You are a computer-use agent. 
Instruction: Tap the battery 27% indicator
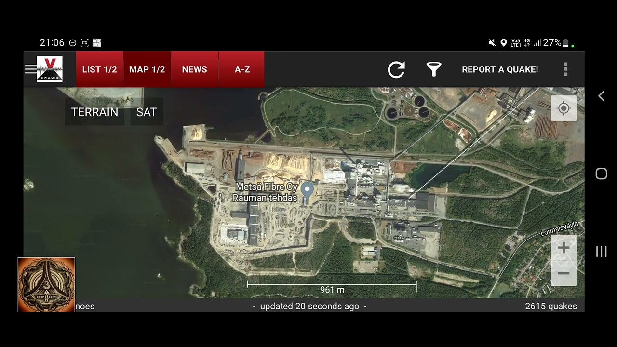556,43
